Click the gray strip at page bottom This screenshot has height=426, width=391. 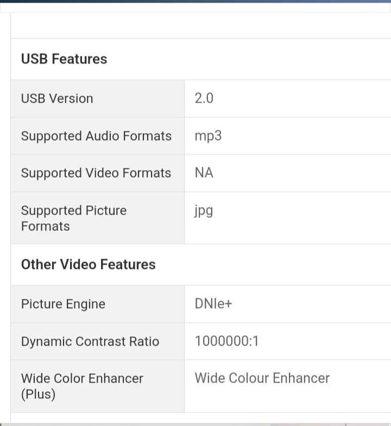[x=195, y=424]
